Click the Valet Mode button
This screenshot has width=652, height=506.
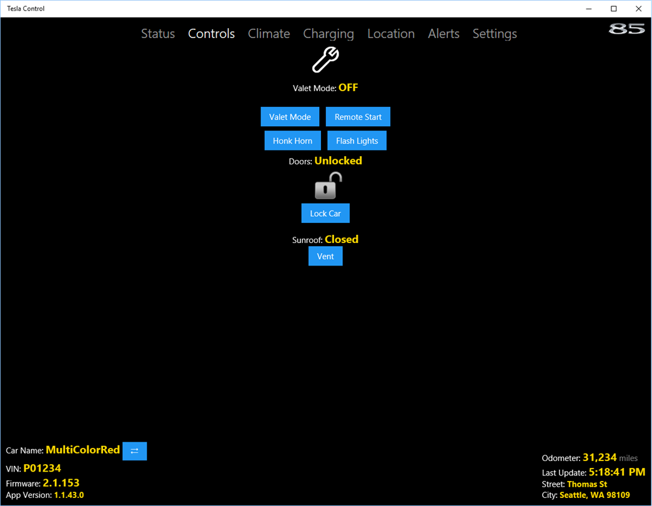(x=290, y=117)
